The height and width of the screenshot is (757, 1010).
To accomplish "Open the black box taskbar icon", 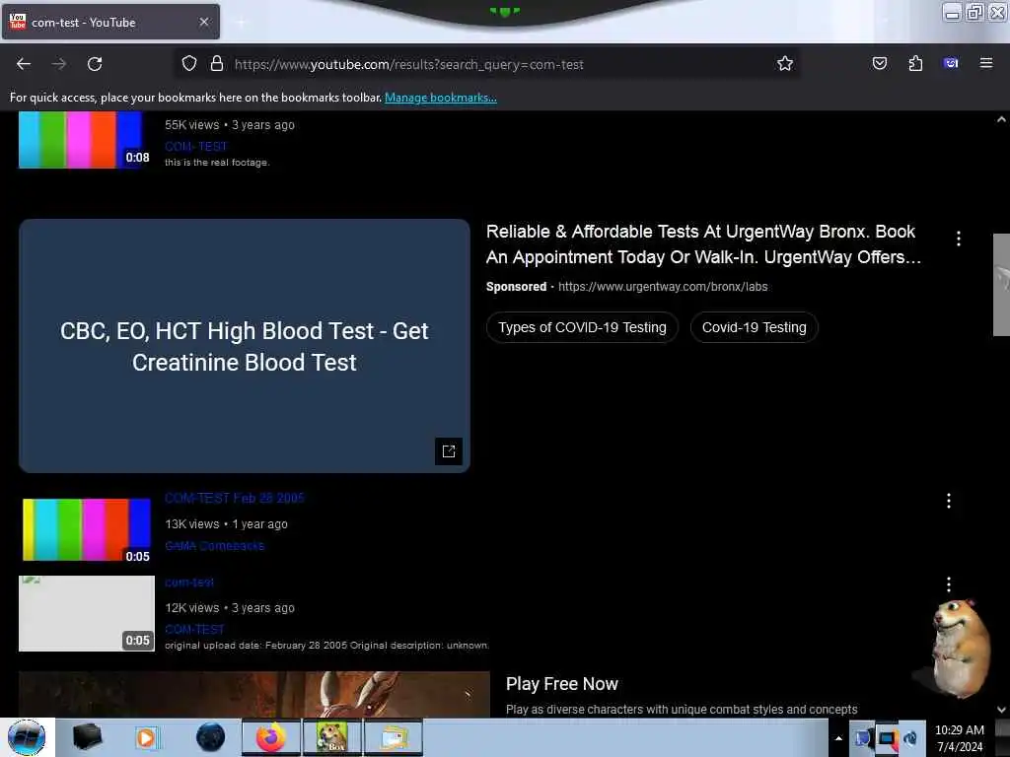I will coord(88,737).
